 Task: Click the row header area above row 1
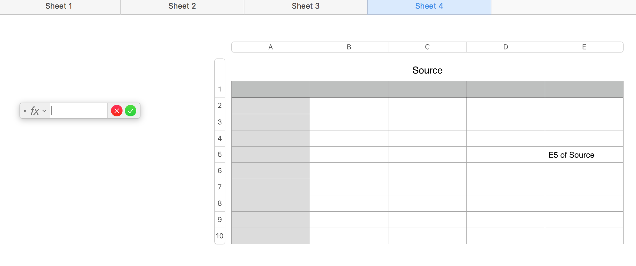pos(219,68)
